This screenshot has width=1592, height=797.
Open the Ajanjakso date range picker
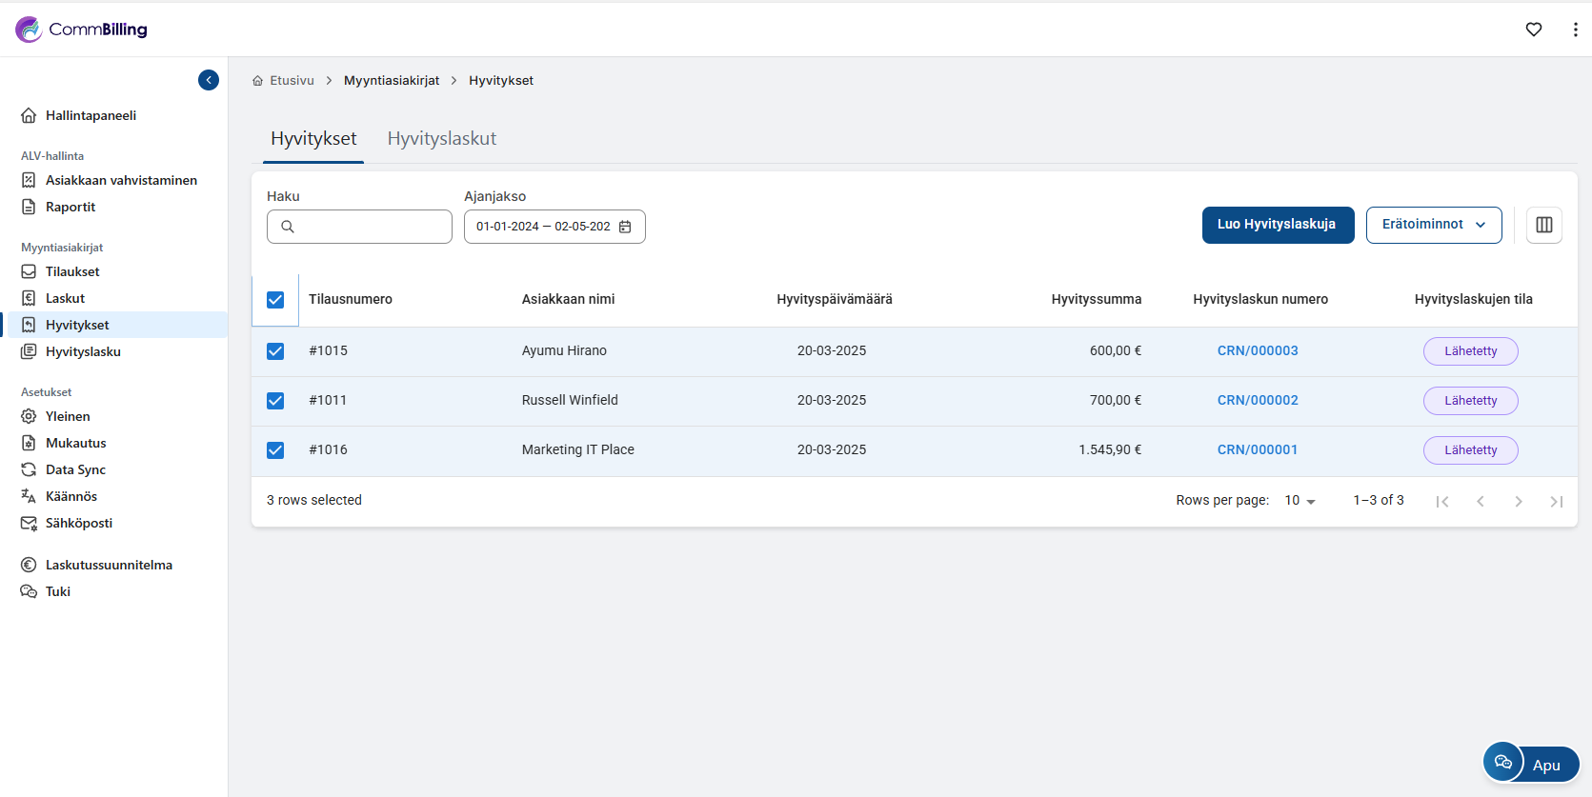point(543,227)
